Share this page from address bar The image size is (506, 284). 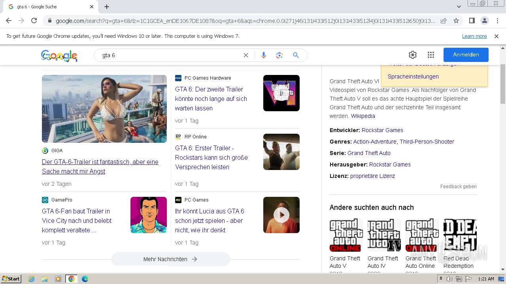click(444, 21)
